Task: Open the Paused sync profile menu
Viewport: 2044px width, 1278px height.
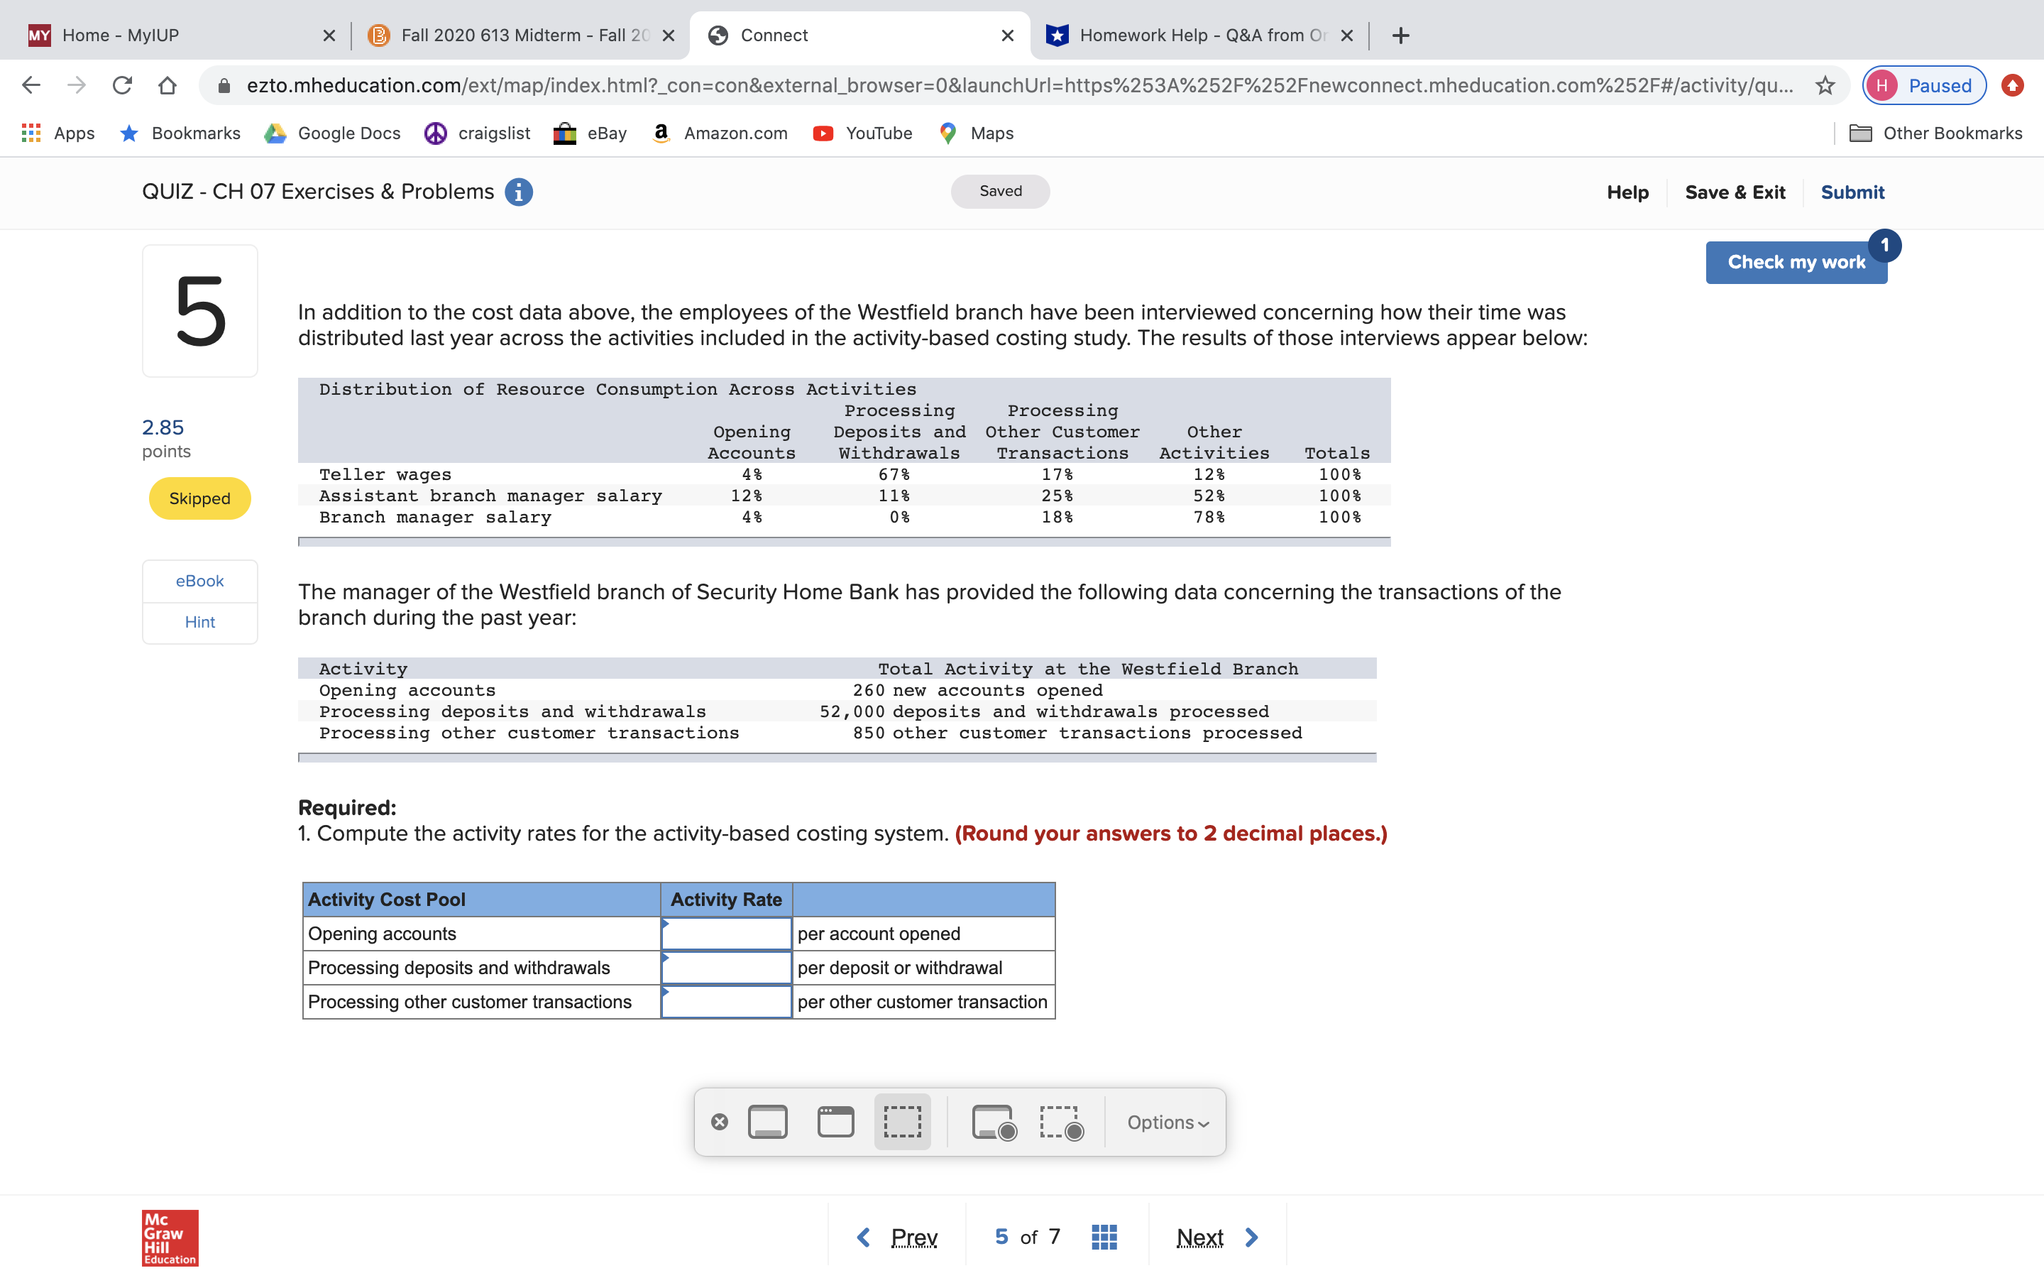Action: (1923, 84)
